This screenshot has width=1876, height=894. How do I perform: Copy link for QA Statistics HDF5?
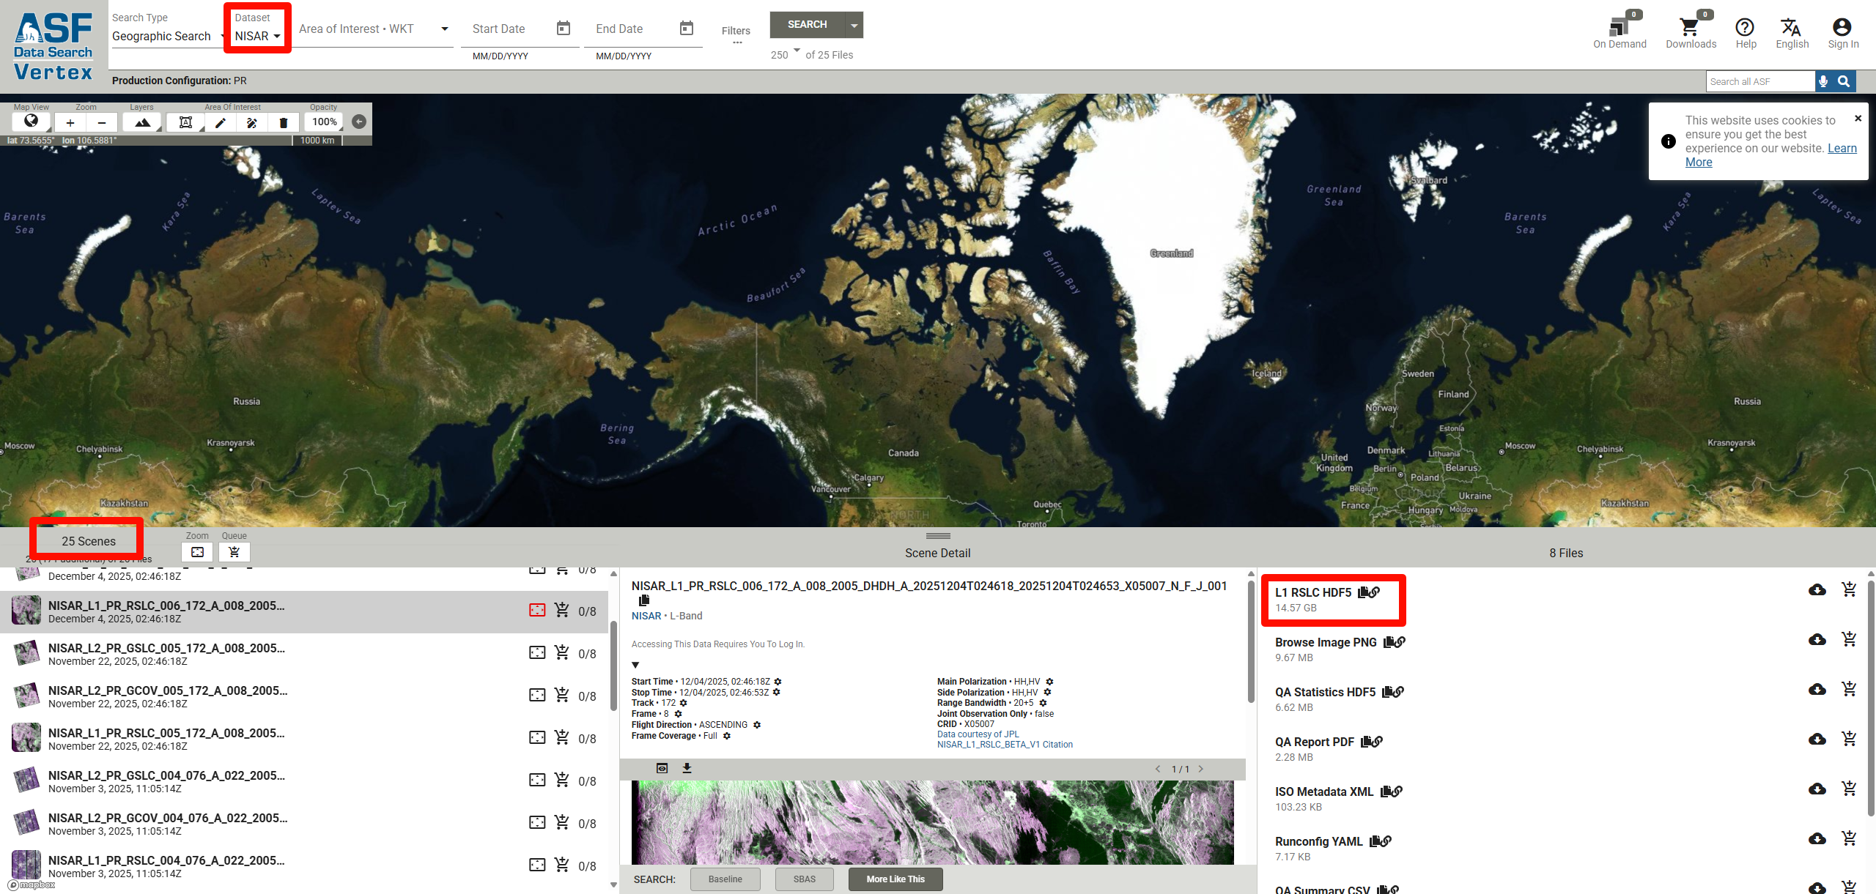pyautogui.click(x=1398, y=692)
